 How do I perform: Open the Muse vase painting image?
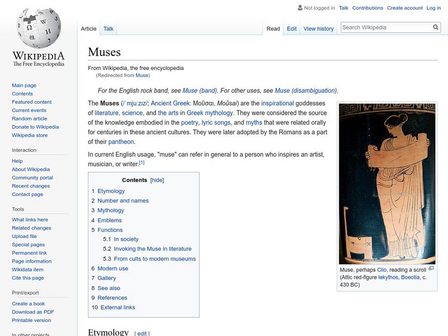387,184
